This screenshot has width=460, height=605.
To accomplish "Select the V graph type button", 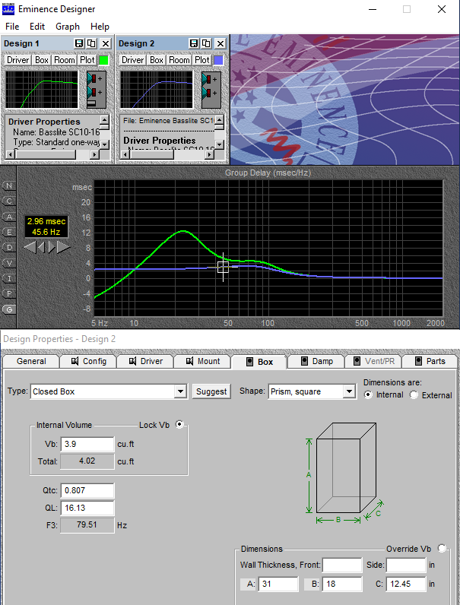I will (x=9, y=263).
